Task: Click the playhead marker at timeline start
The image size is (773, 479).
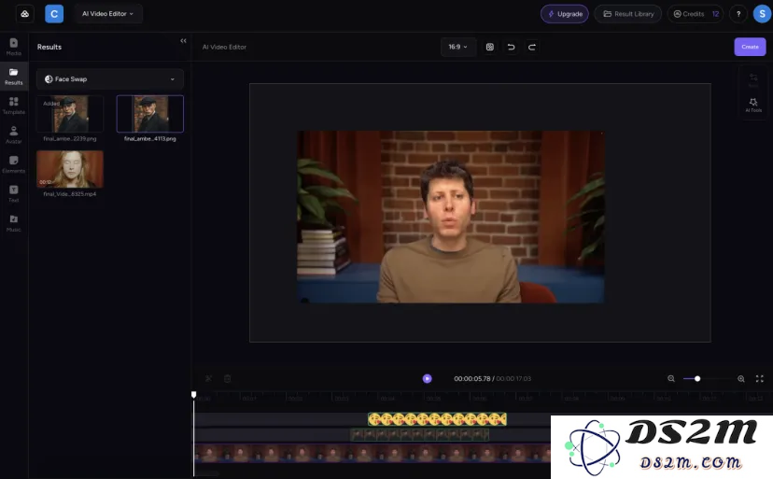Action: pyautogui.click(x=194, y=395)
